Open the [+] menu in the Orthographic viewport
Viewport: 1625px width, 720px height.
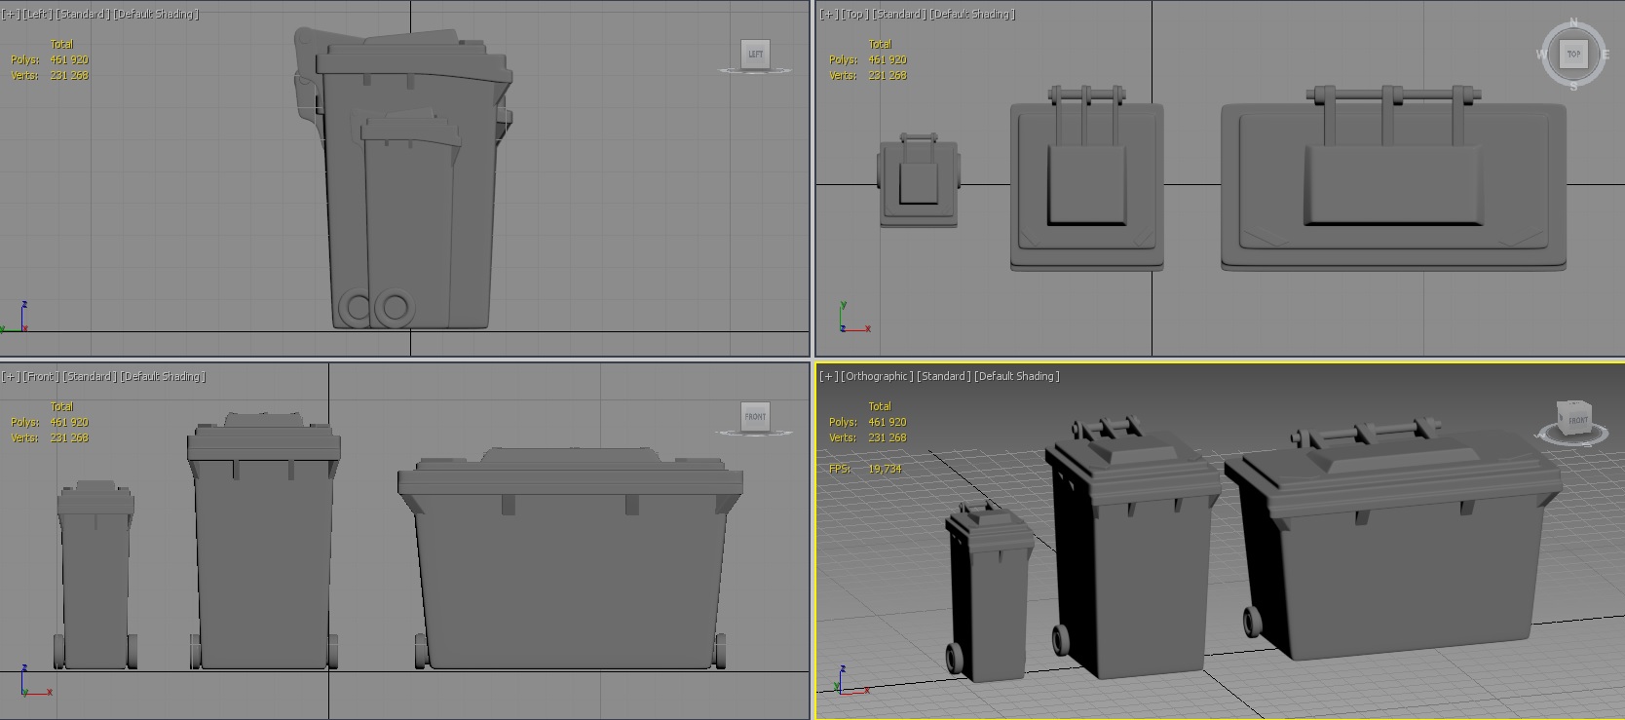coord(828,376)
